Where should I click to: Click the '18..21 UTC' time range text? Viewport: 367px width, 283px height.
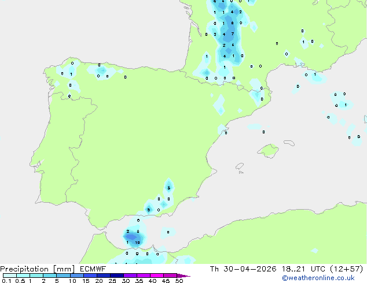tap(303, 269)
